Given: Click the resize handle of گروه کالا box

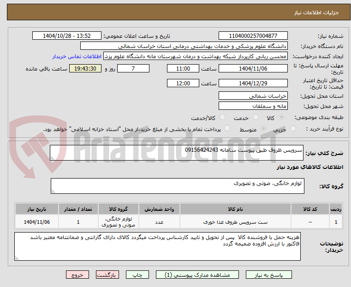Looking at the screenshot, I should 53,191.
